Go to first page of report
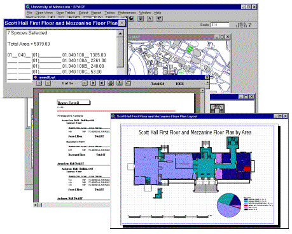292x234 pixels. 39,83
